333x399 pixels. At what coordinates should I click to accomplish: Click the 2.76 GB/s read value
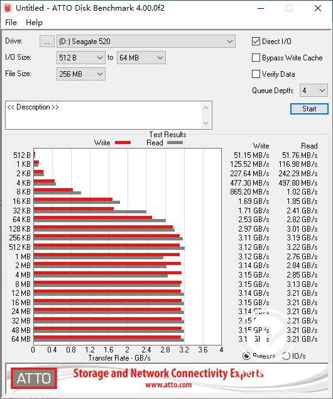[302, 257]
